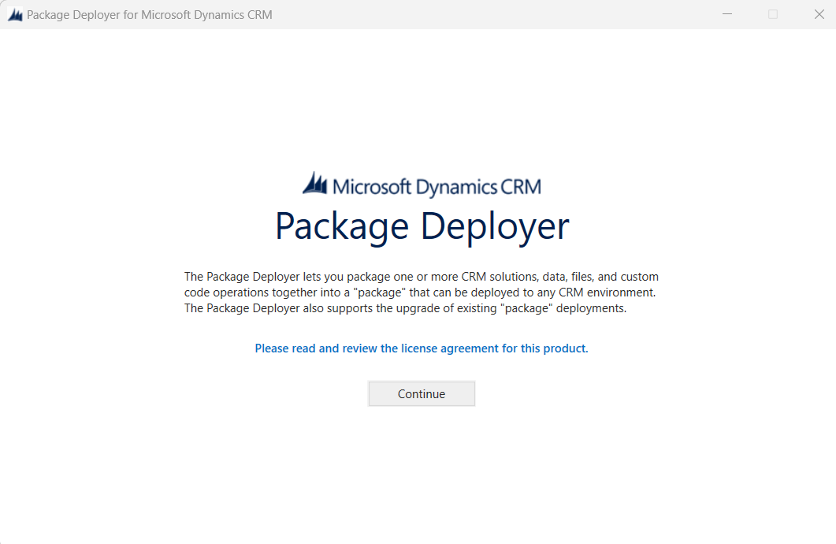Click the Microsoft Dynamics CRM logo

(422, 185)
